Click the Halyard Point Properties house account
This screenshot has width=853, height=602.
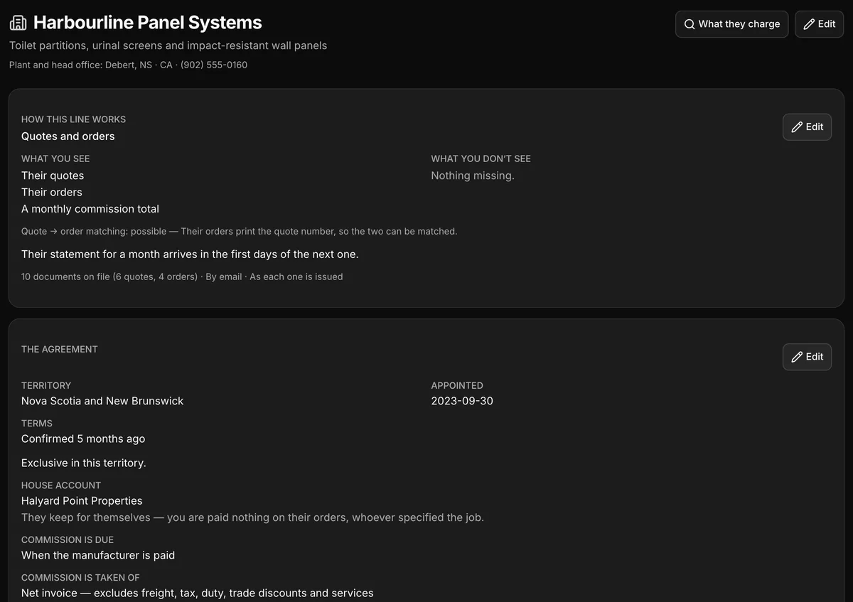[82, 501]
